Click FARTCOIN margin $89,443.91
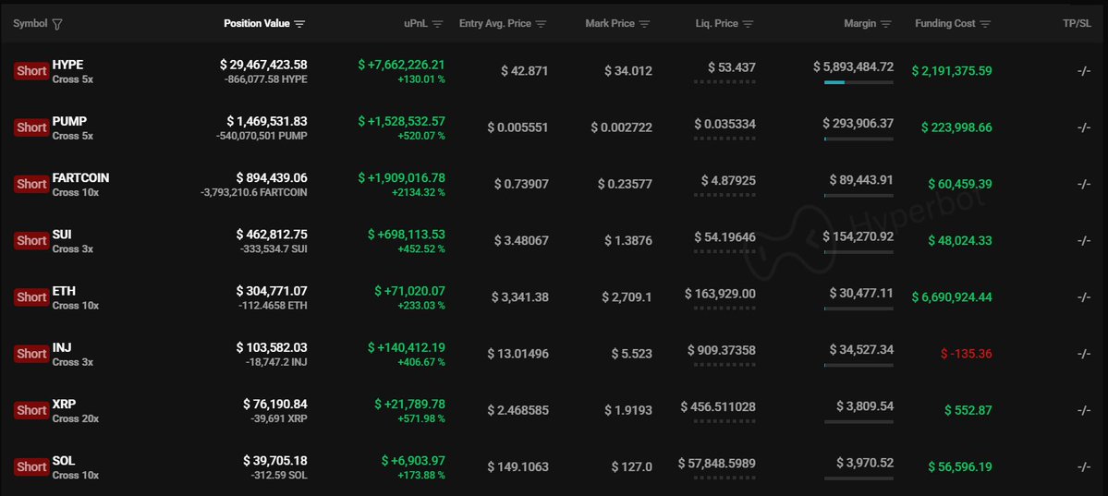The height and width of the screenshot is (496, 1108). 861,181
